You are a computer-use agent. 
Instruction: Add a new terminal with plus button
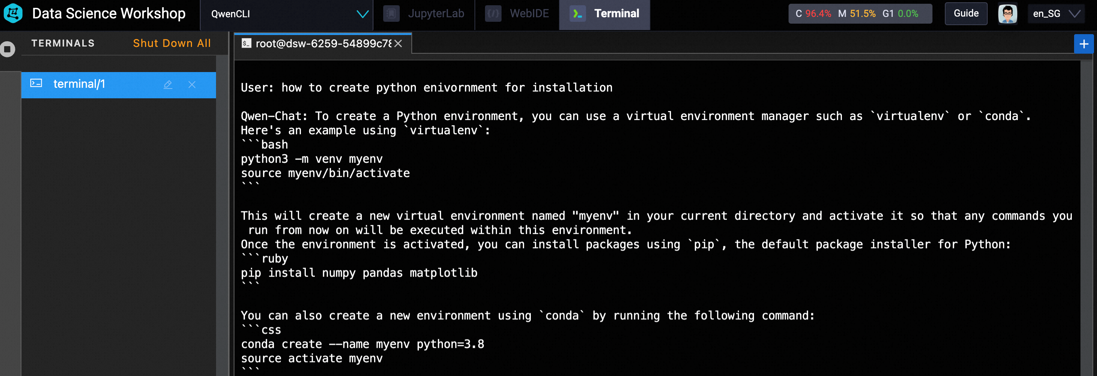[1084, 44]
